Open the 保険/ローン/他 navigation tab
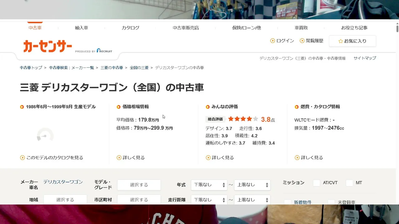The height and width of the screenshot is (224, 399). point(247,28)
